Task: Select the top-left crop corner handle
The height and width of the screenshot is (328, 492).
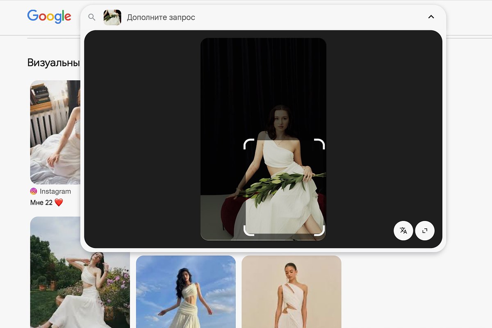Action: tap(249, 144)
